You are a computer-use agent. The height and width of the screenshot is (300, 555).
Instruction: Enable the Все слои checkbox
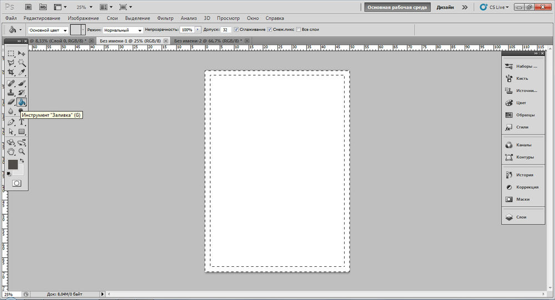298,29
